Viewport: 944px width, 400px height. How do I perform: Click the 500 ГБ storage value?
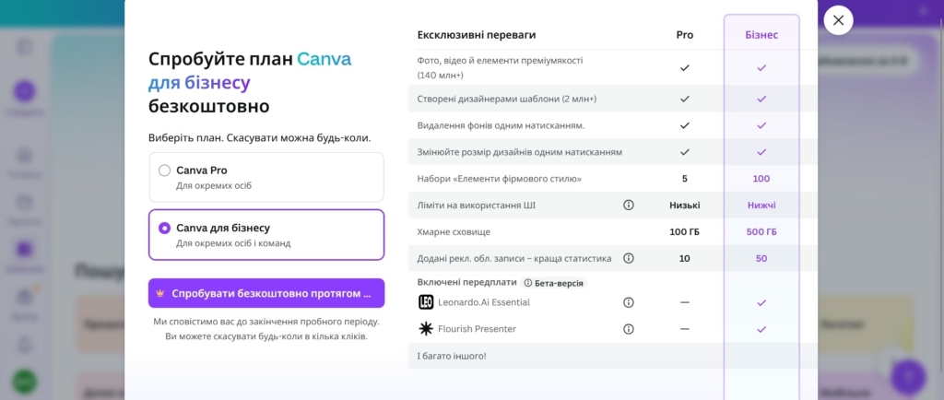761,231
